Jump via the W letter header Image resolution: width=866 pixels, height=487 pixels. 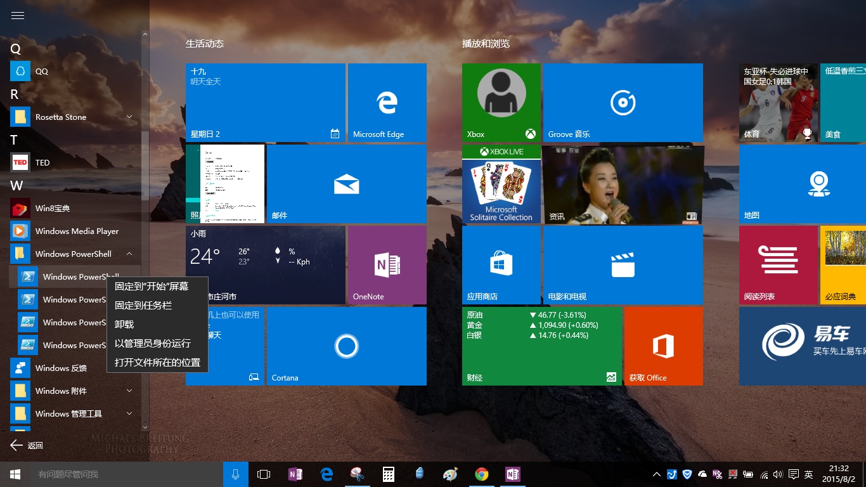(16, 186)
